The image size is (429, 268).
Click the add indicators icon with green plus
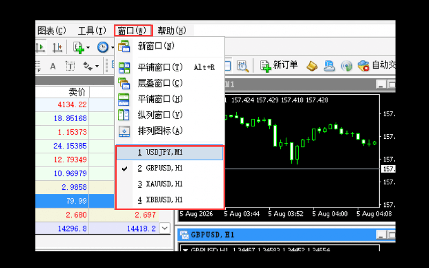78,48
